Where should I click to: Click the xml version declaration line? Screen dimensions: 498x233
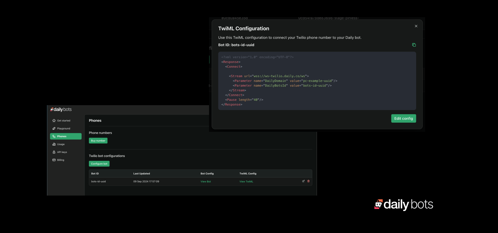[257, 57]
